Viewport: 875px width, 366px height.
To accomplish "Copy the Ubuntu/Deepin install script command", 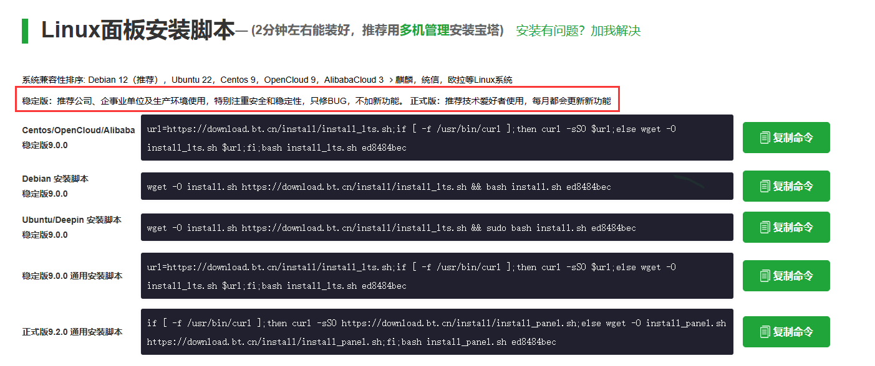I will [786, 227].
